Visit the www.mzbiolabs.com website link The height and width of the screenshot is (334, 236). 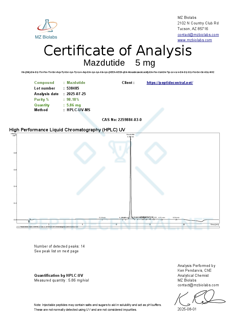[x=194, y=40]
